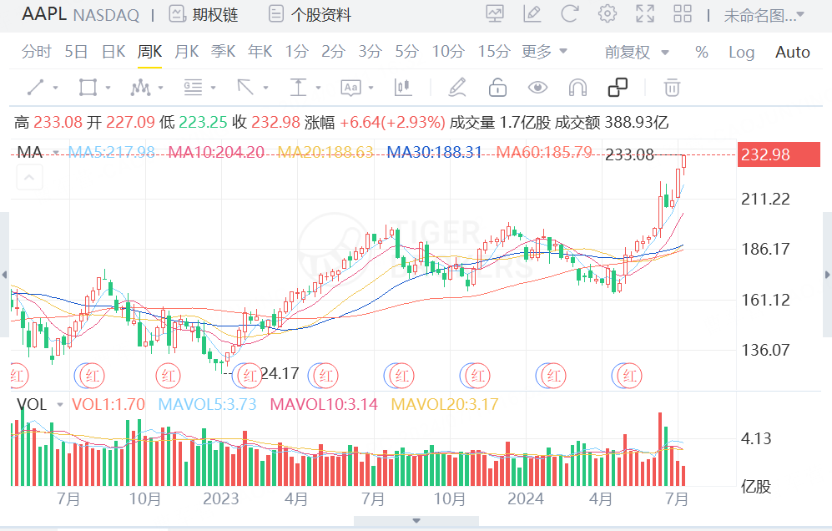Click the MAVOL10:3.14 volume label
This screenshot has height=531, width=832.
tap(324, 405)
